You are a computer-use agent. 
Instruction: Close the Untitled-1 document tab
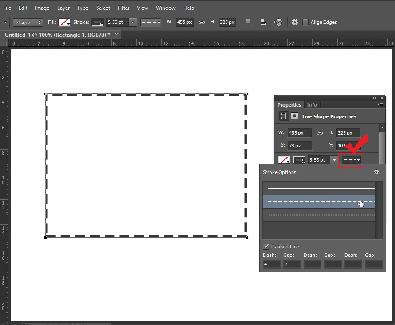coord(117,34)
